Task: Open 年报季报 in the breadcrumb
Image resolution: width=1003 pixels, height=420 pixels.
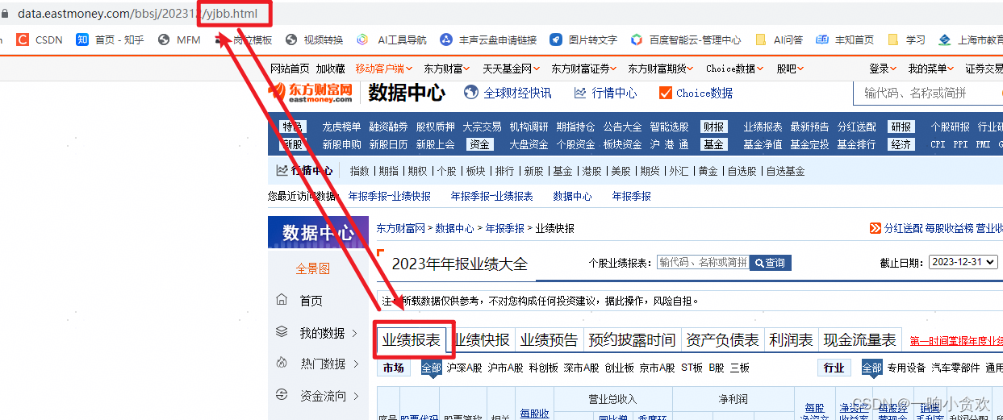Action: tap(504, 228)
